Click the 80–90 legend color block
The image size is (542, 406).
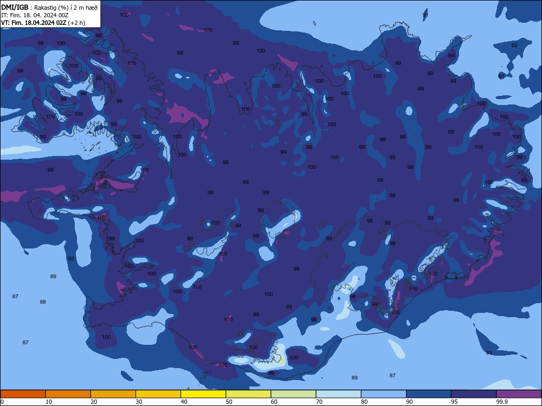384,394
